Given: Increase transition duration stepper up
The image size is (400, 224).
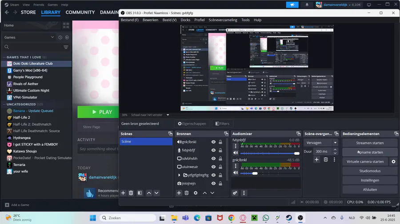Looking at the screenshot, I should 335,150.
